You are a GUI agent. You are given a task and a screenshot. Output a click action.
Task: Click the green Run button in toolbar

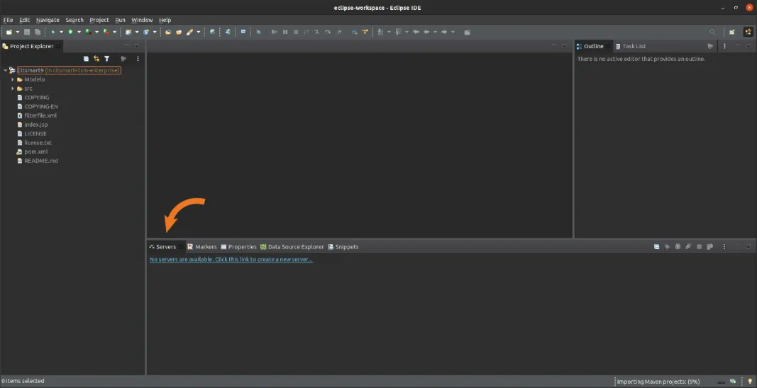pos(70,32)
